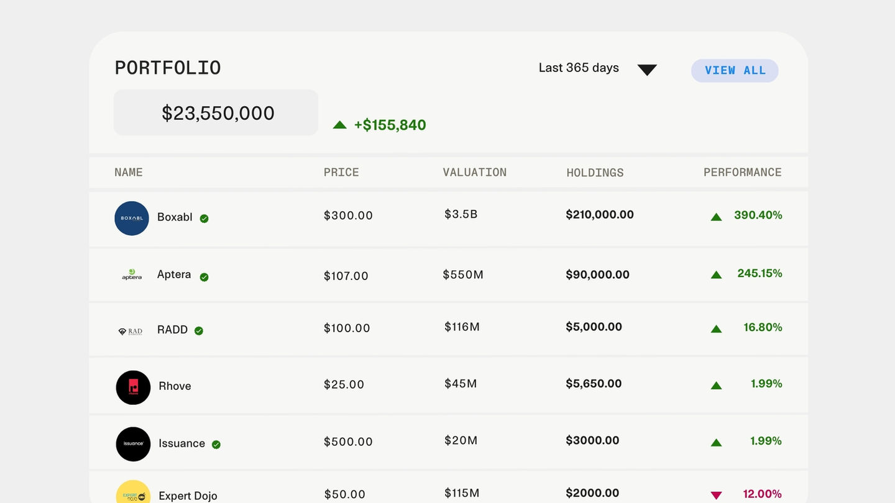
Task: Click the green up arrow beside +$155,840
Action: (339, 125)
